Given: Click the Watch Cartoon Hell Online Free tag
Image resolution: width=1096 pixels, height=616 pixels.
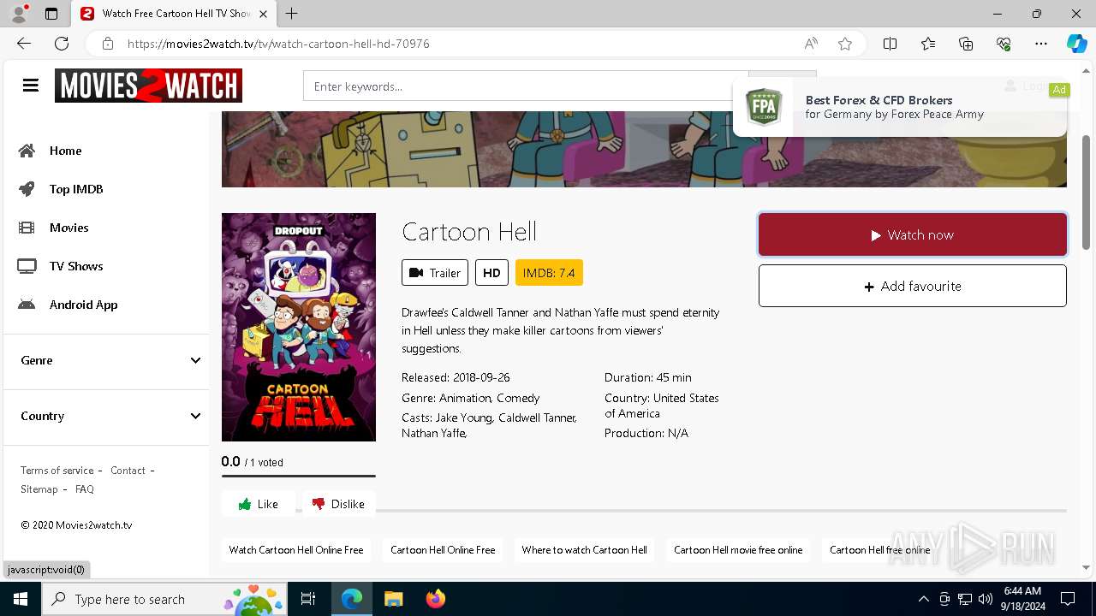Looking at the screenshot, I should (296, 550).
